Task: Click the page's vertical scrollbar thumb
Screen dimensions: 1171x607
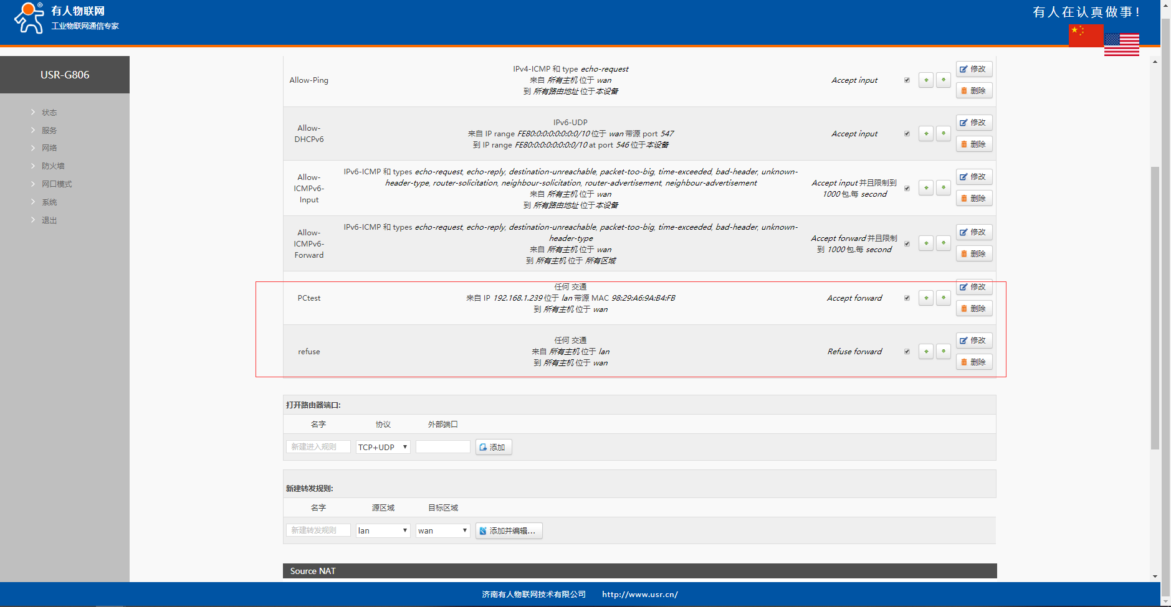Action: pyautogui.click(x=1155, y=308)
